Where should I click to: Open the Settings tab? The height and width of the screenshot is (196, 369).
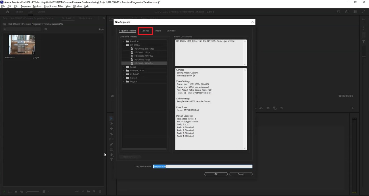(x=145, y=31)
